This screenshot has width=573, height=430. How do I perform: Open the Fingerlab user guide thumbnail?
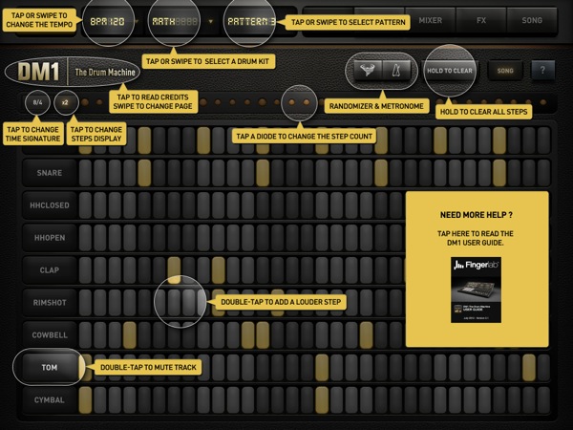click(x=476, y=290)
